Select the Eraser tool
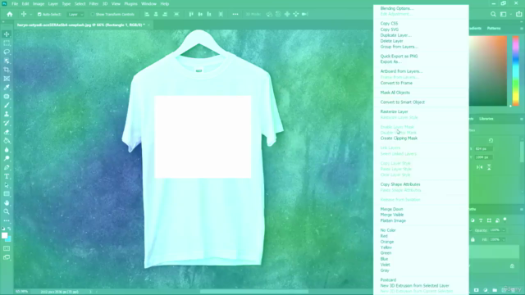This screenshot has width=525, height=295. [x=7, y=132]
